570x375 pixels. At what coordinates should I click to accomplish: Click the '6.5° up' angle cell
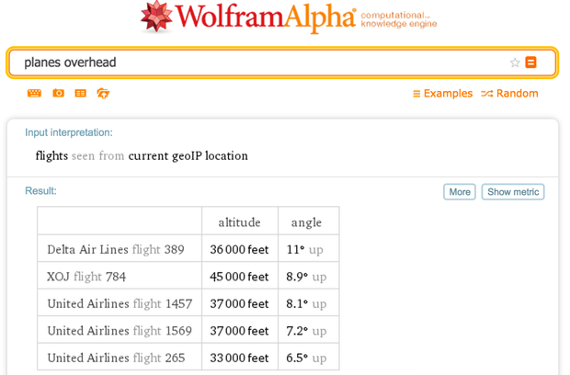click(308, 357)
